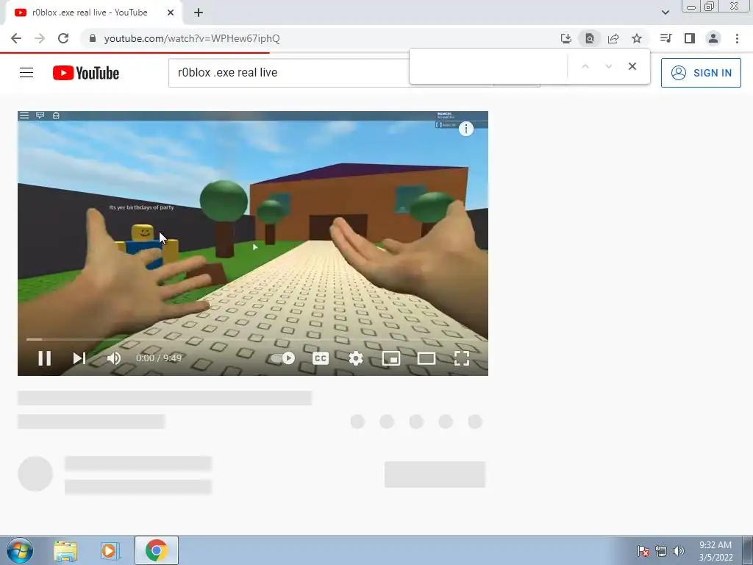
Task: Open media controls icon
Action: click(665, 38)
